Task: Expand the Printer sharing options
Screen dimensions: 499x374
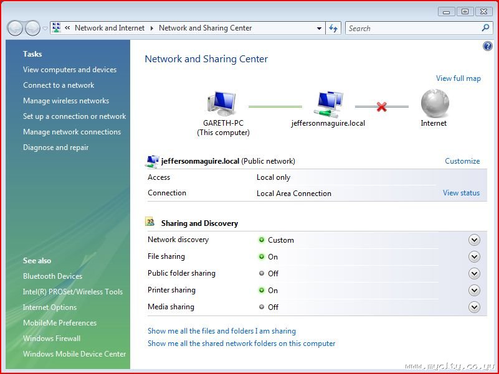Action: point(474,291)
